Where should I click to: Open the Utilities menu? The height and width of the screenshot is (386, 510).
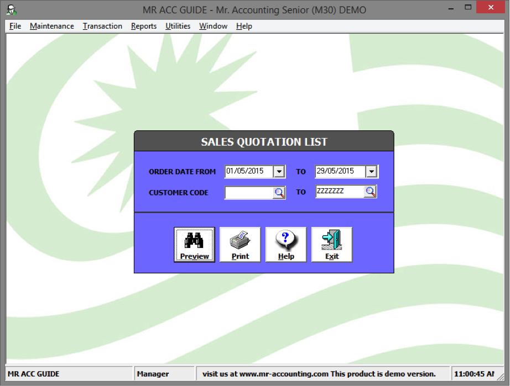[x=178, y=26]
